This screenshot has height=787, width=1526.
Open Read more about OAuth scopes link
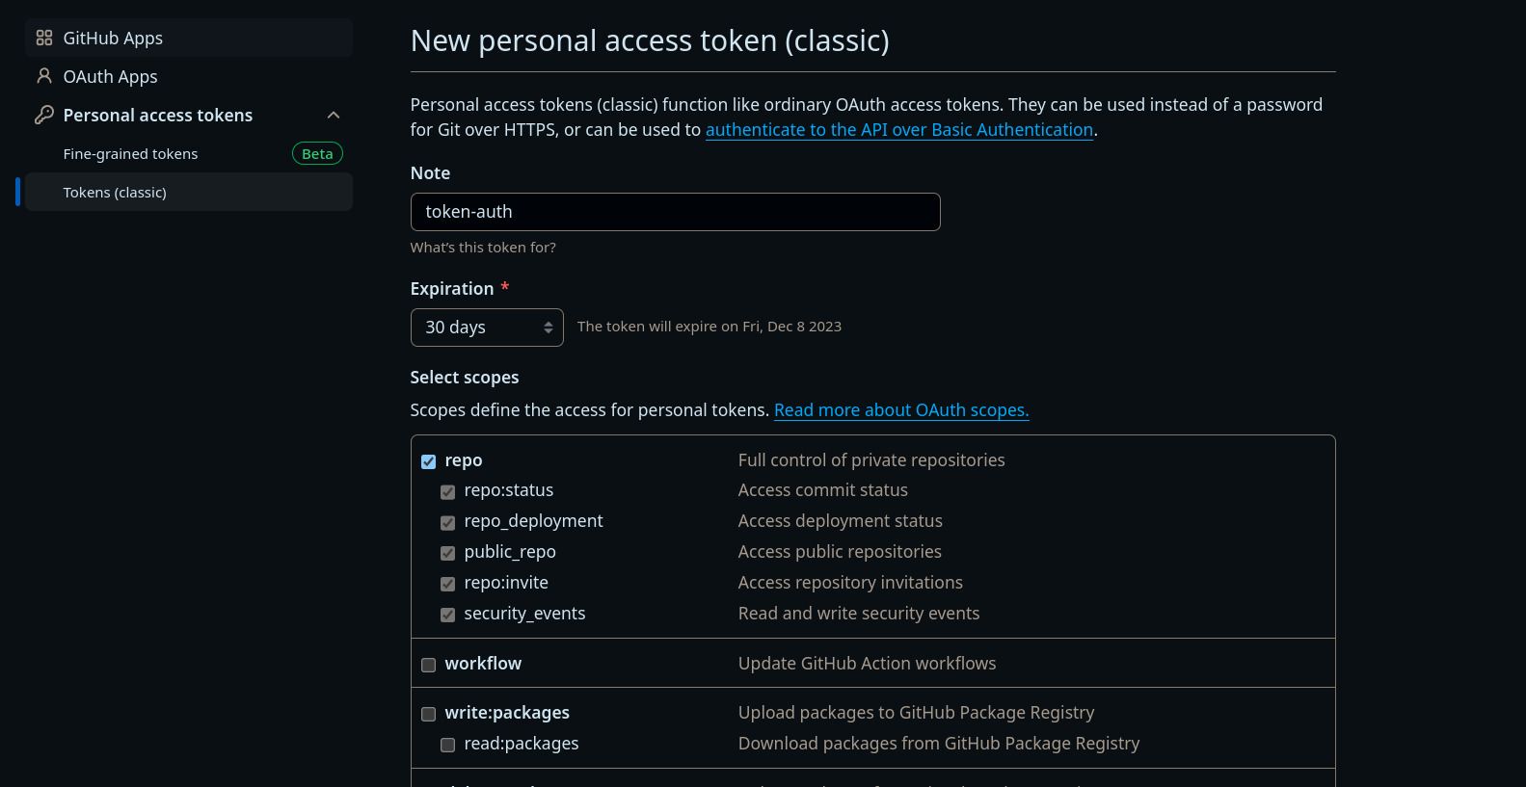[900, 410]
